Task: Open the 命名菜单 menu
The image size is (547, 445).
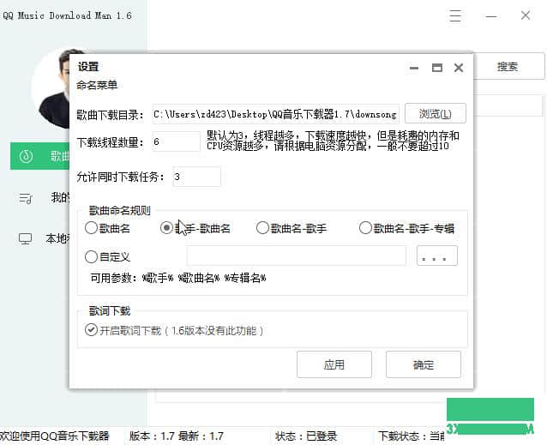Action: click(97, 85)
